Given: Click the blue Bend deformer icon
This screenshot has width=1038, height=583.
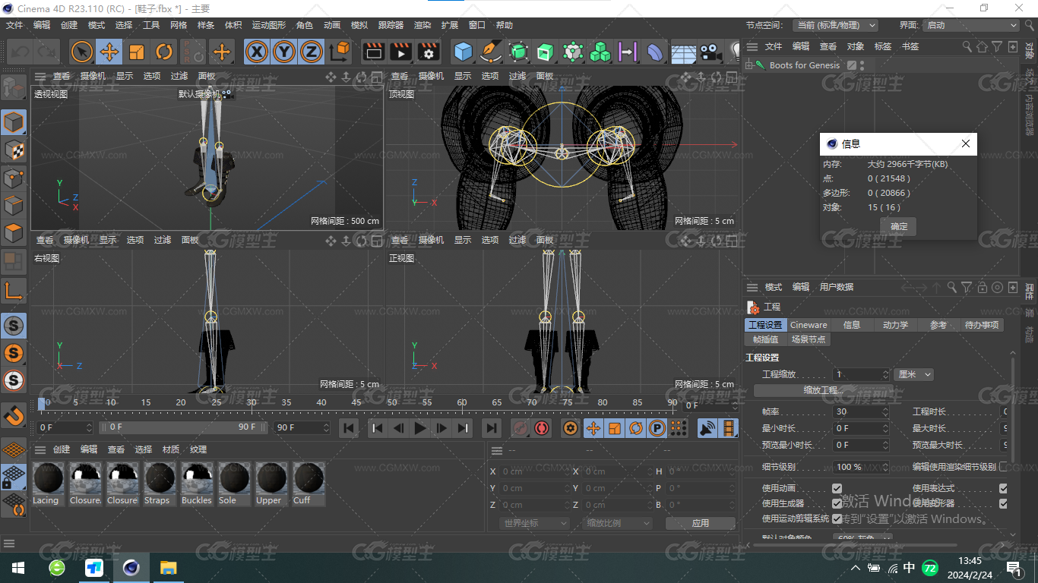Looking at the screenshot, I should [655, 52].
